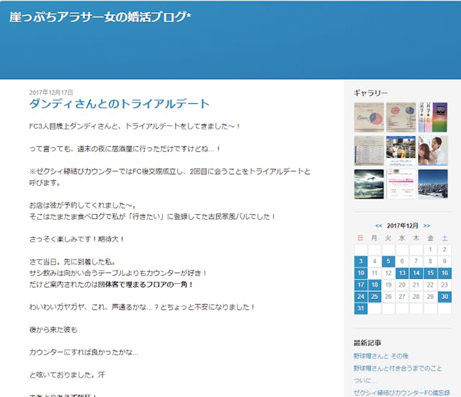Viewport: 461px width, 397px height.
Task: Click unlinked calendar date 12
Action: 388,273
